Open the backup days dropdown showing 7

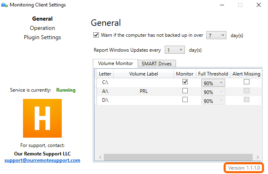pyautogui.click(x=216, y=35)
